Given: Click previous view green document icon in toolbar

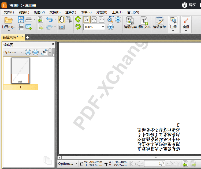Looking at the screenshot, I should coord(41,20).
